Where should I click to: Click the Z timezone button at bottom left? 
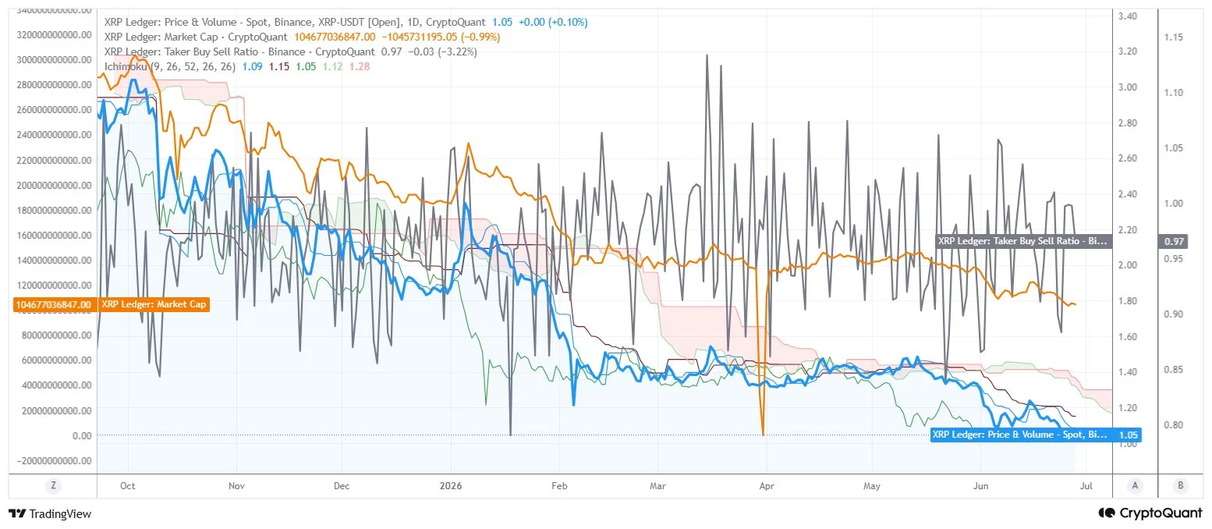tap(53, 485)
